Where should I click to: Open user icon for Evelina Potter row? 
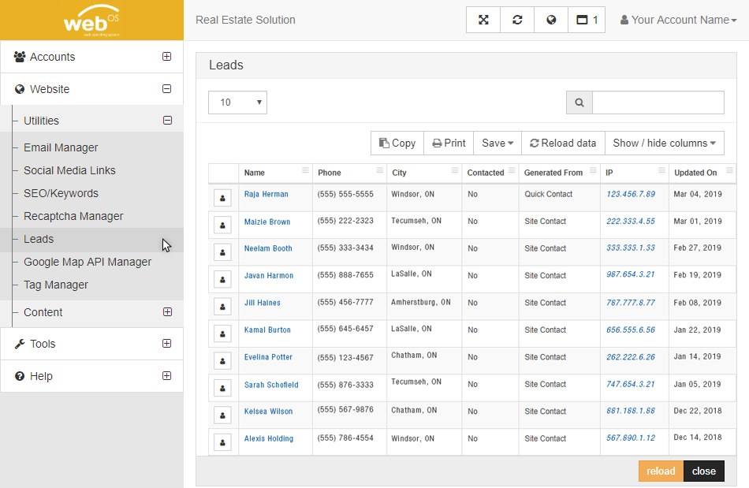[222, 361]
